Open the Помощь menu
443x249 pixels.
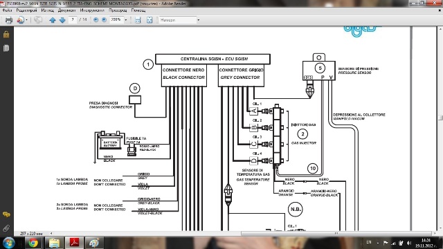point(138,10)
